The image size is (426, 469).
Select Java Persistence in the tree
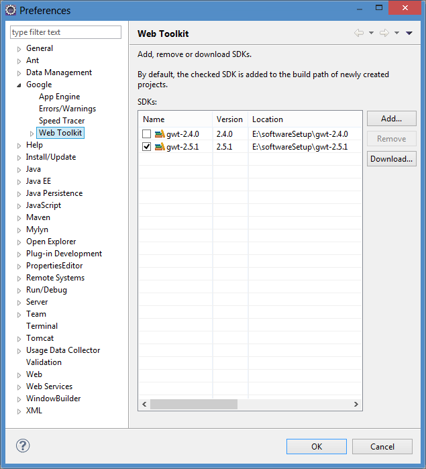tap(54, 193)
